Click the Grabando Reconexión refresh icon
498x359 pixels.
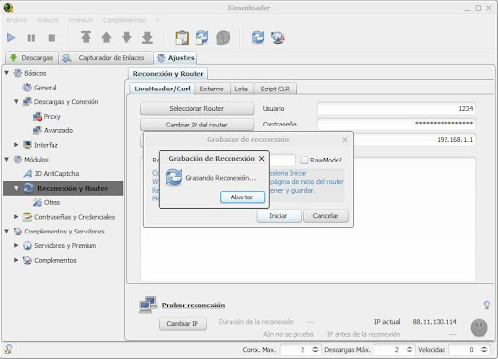point(174,177)
